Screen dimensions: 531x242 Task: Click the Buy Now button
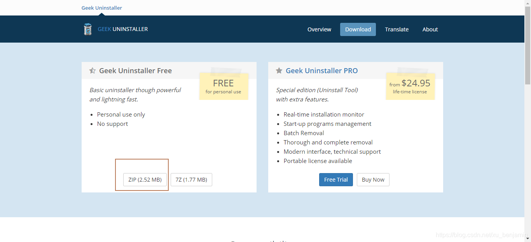pyautogui.click(x=373, y=180)
